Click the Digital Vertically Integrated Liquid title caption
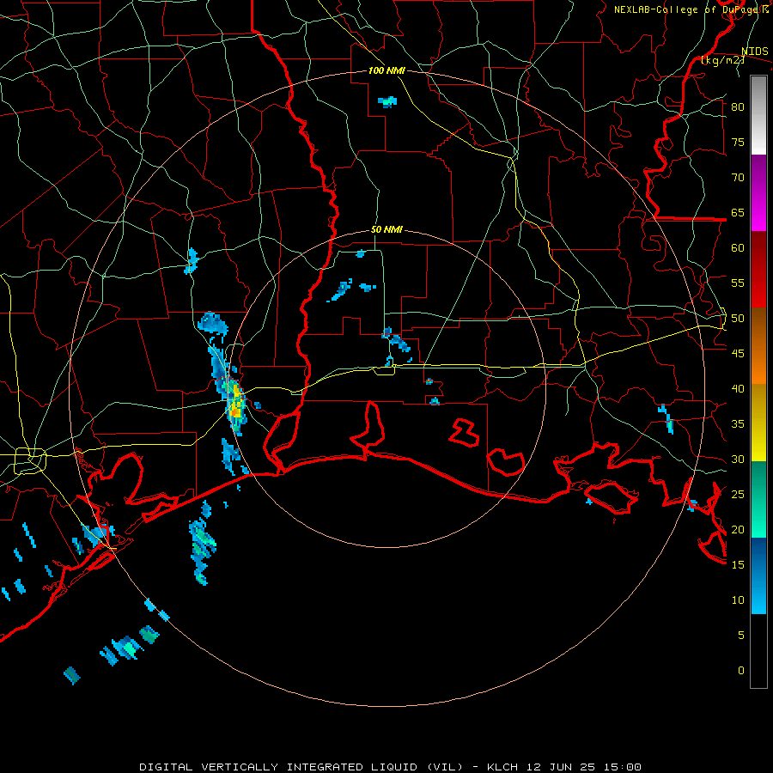The image size is (773, 773). 391,767
